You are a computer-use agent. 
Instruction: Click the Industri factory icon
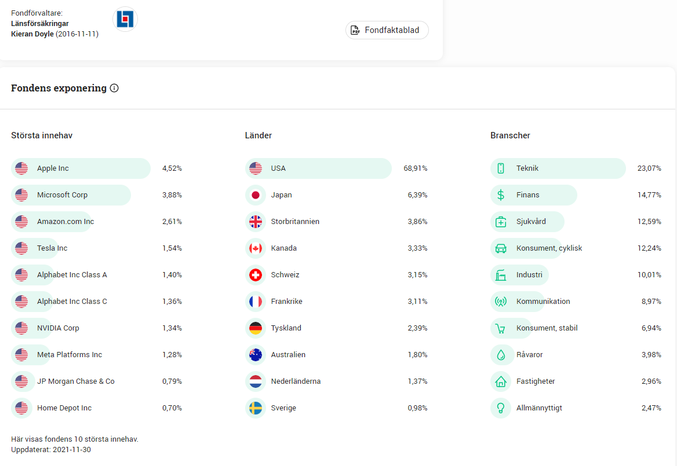[501, 275]
